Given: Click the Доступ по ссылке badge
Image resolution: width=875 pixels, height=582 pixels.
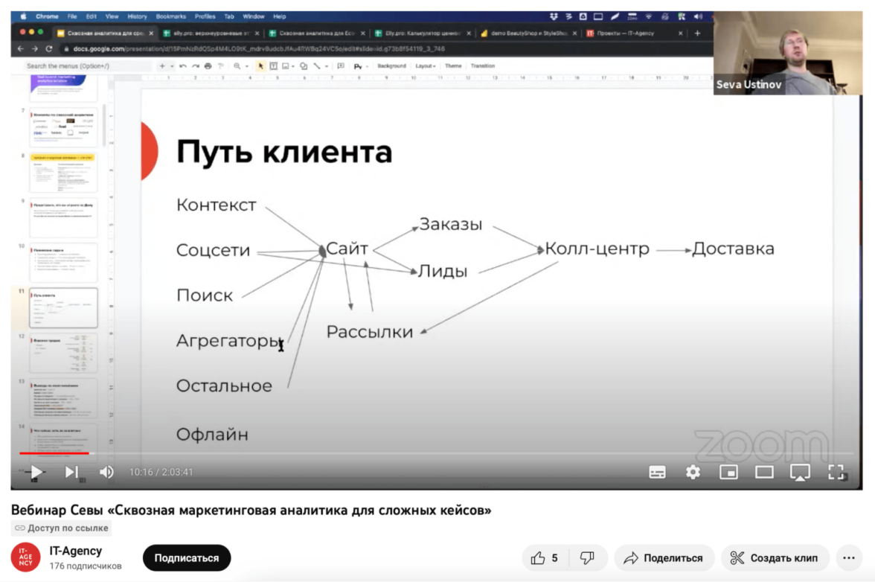Looking at the screenshot, I should pos(61,528).
